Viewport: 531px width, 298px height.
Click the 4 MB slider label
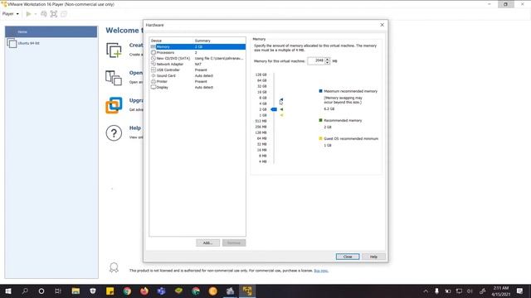coord(263,161)
